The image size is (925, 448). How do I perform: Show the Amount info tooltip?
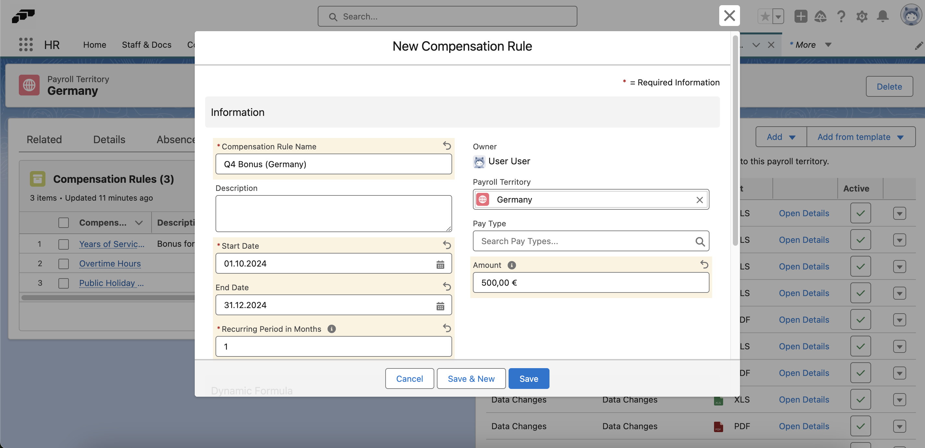pyautogui.click(x=511, y=265)
